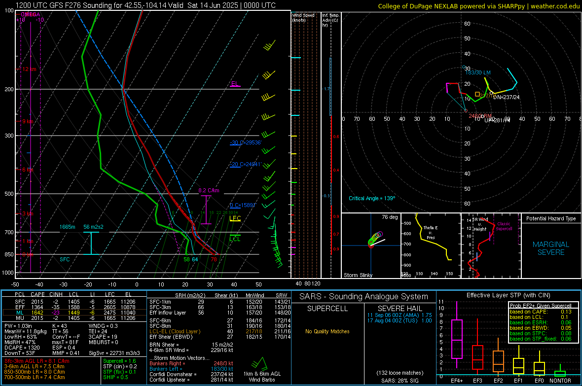Viewport: 582px width, 386px height.
Task: Click the 183/30 LM label on the hodograph
Action: click(x=478, y=72)
